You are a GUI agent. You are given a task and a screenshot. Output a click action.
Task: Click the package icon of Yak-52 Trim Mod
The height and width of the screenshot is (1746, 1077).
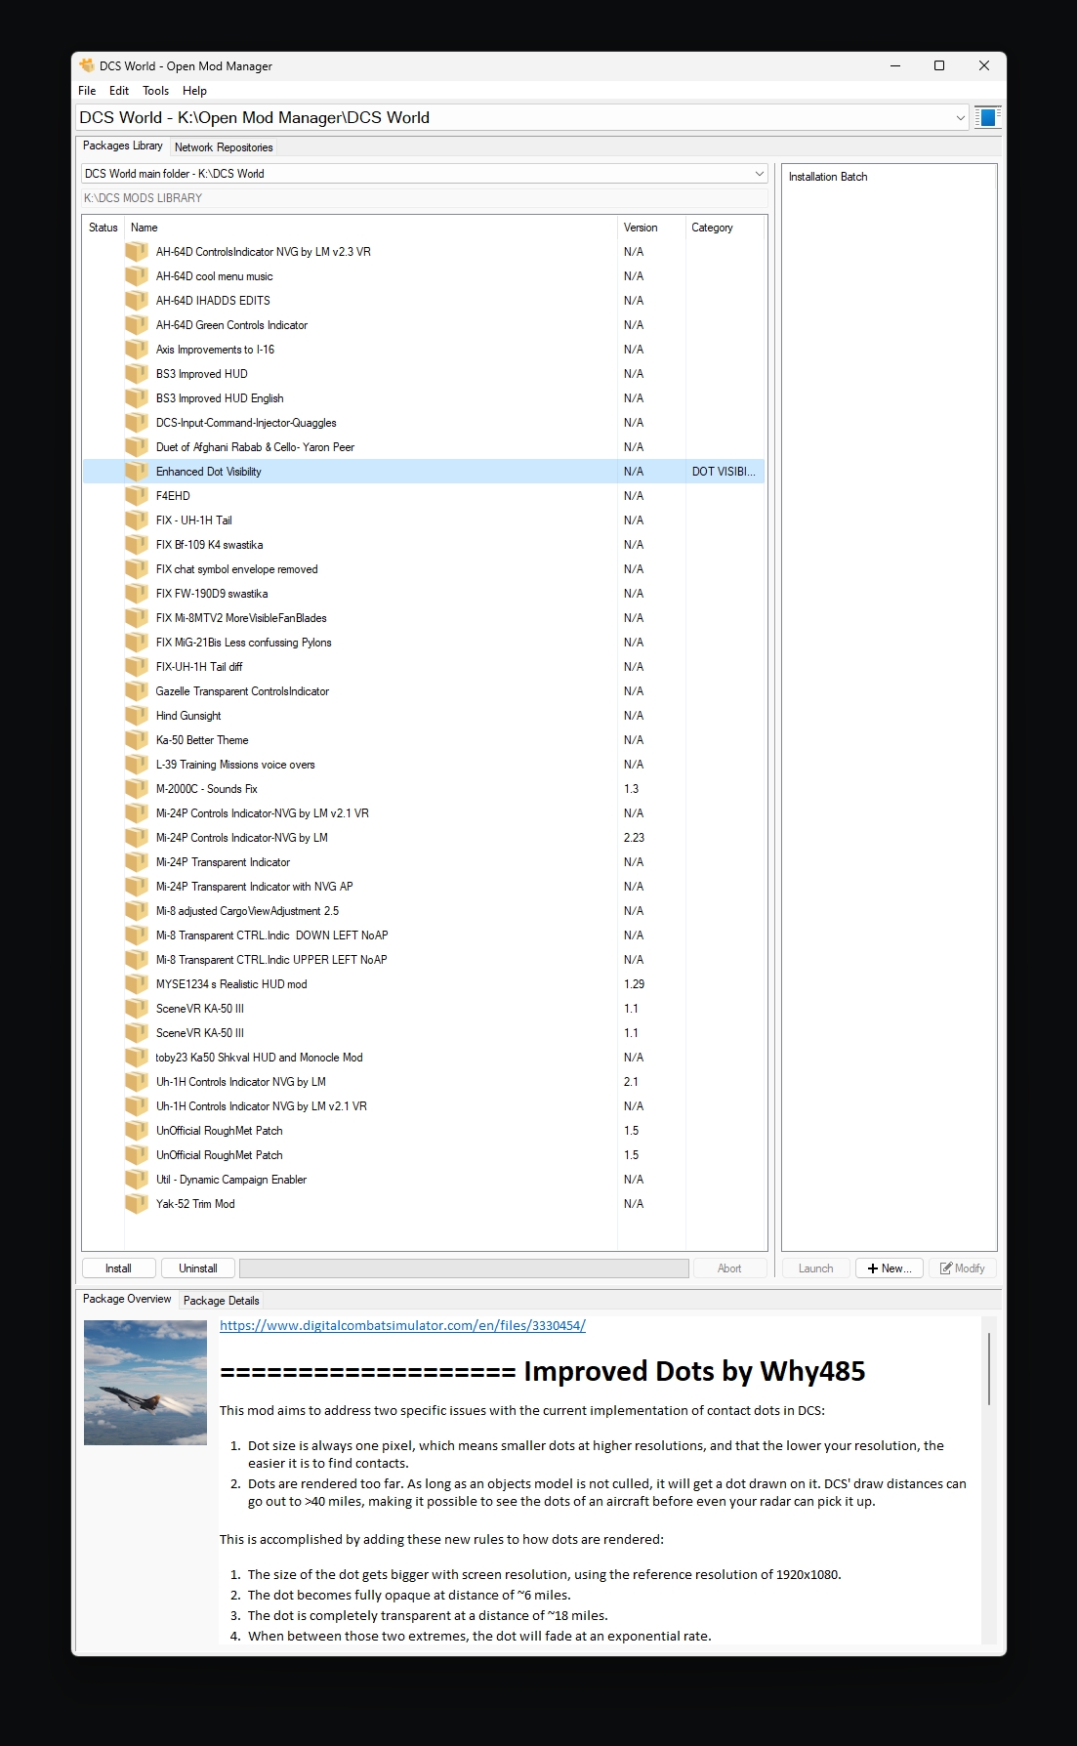[137, 1203]
